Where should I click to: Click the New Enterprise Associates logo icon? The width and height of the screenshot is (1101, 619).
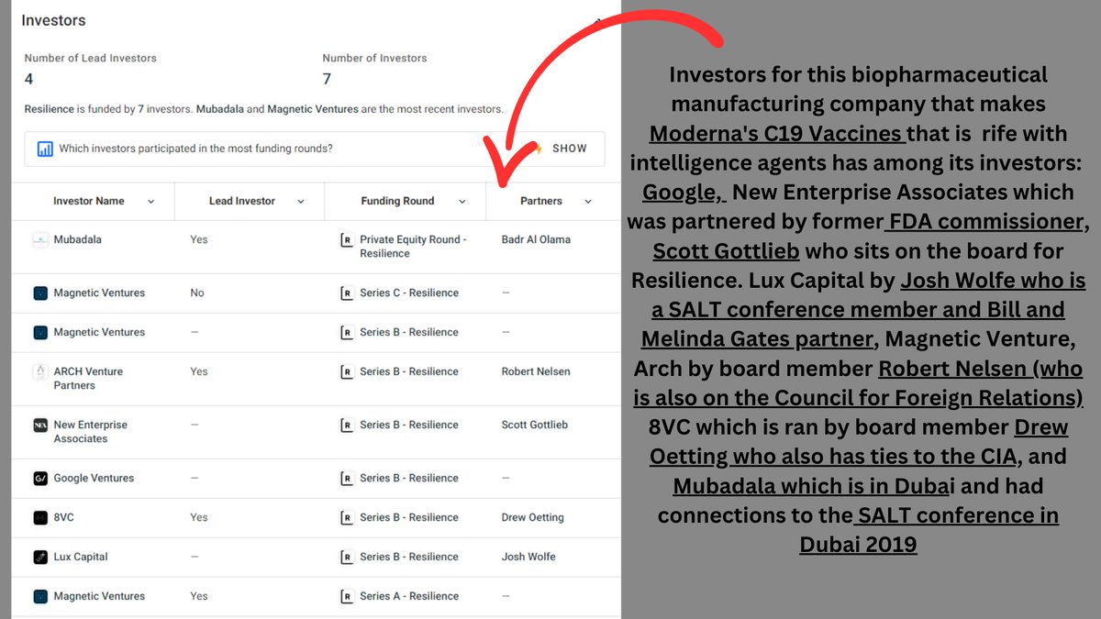40,426
